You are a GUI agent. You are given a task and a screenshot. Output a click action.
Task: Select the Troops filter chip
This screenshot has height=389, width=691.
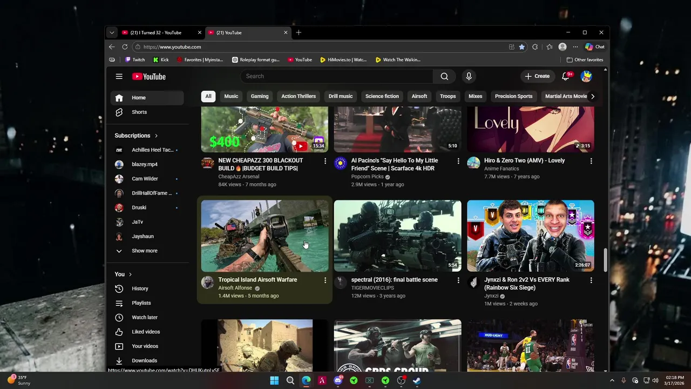pyautogui.click(x=448, y=96)
